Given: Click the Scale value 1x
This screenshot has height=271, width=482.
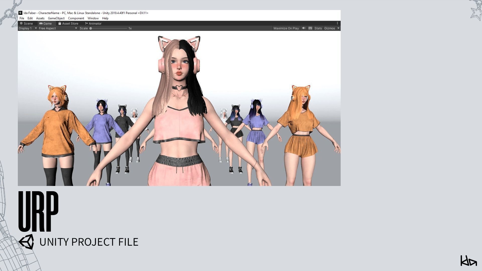Looking at the screenshot, I should point(130,28).
